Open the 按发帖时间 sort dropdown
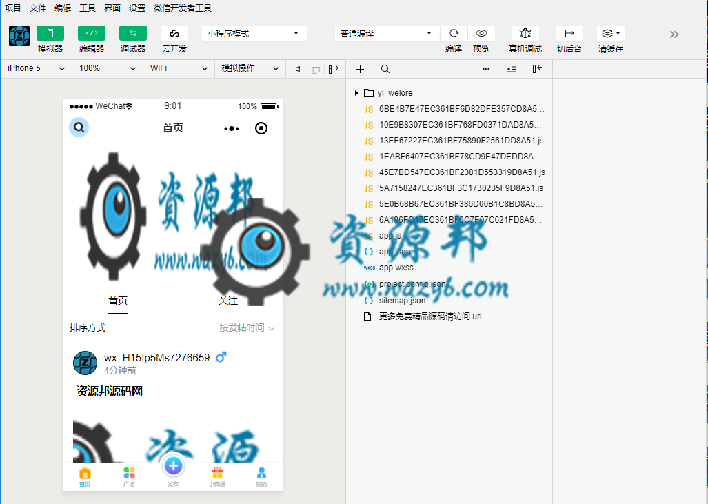 pos(247,328)
